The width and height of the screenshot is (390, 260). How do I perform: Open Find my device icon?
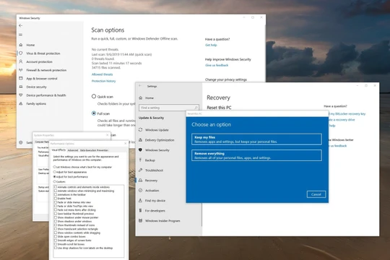pos(141,200)
